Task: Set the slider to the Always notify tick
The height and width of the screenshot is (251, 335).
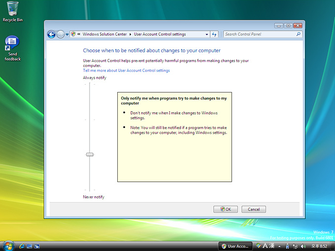Action: [x=90, y=84]
